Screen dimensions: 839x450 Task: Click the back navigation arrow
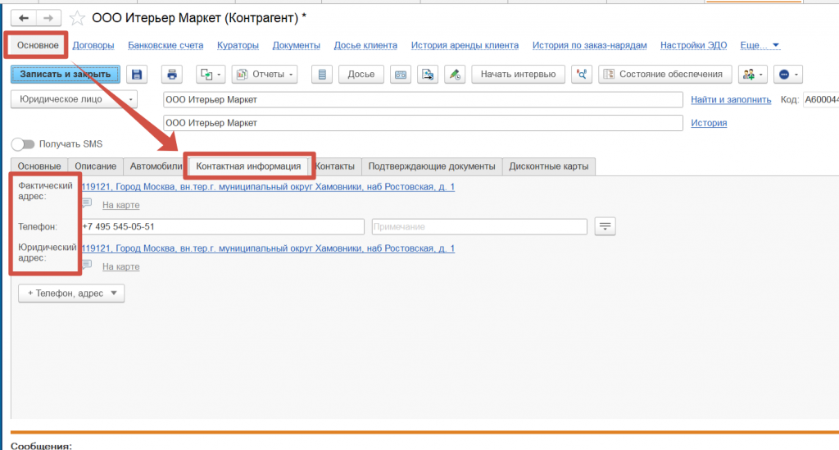click(x=24, y=18)
